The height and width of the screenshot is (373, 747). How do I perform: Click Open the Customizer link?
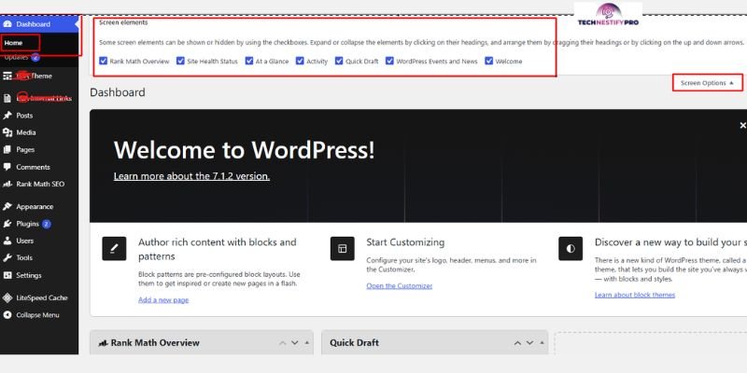tap(400, 286)
